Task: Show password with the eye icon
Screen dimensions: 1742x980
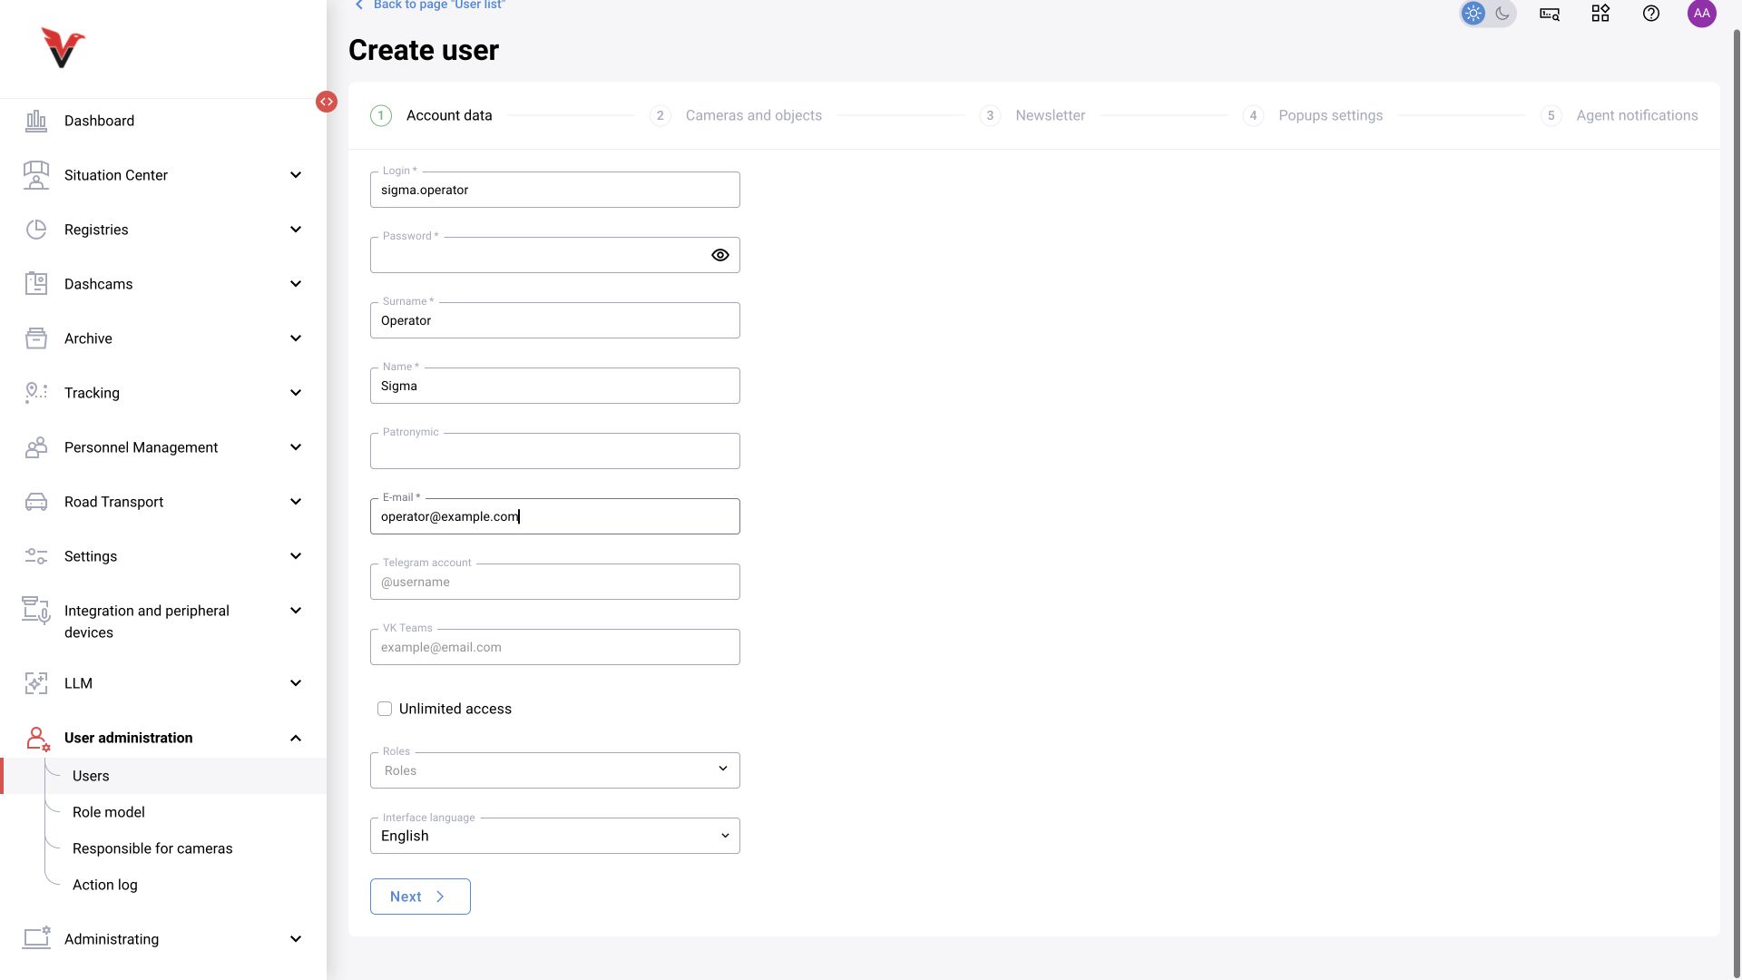Action: click(x=720, y=255)
